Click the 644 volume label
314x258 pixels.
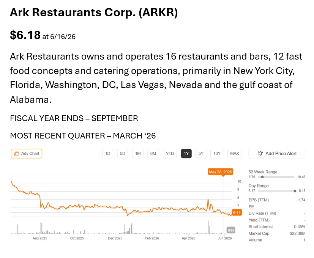(x=231, y=230)
